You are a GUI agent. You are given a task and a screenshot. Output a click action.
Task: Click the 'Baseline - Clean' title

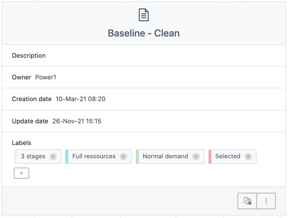point(144,33)
